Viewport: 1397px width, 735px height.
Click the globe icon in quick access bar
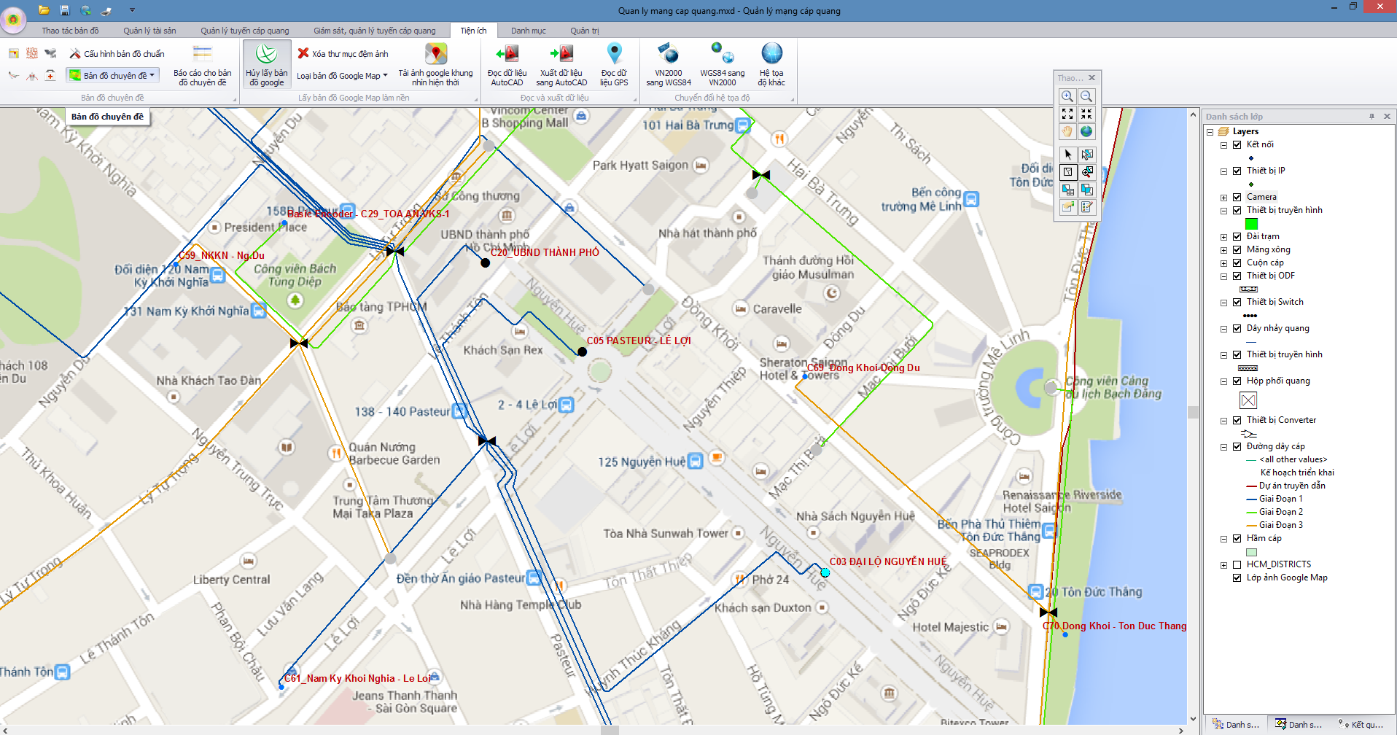pyautogui.click(x=86, y=10)
